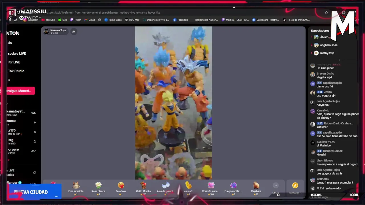365x205 pixels.
Task: Open viewer anghelo.sosa in Espectadores
Action: [328, 45]
